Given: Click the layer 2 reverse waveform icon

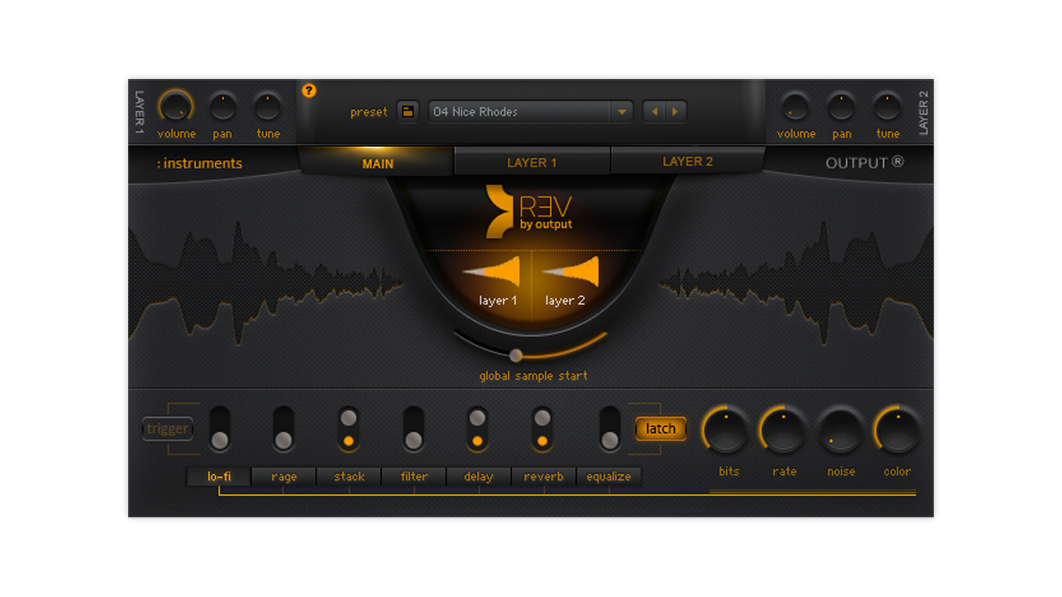Looking at the screenshot, I should 571,272.
